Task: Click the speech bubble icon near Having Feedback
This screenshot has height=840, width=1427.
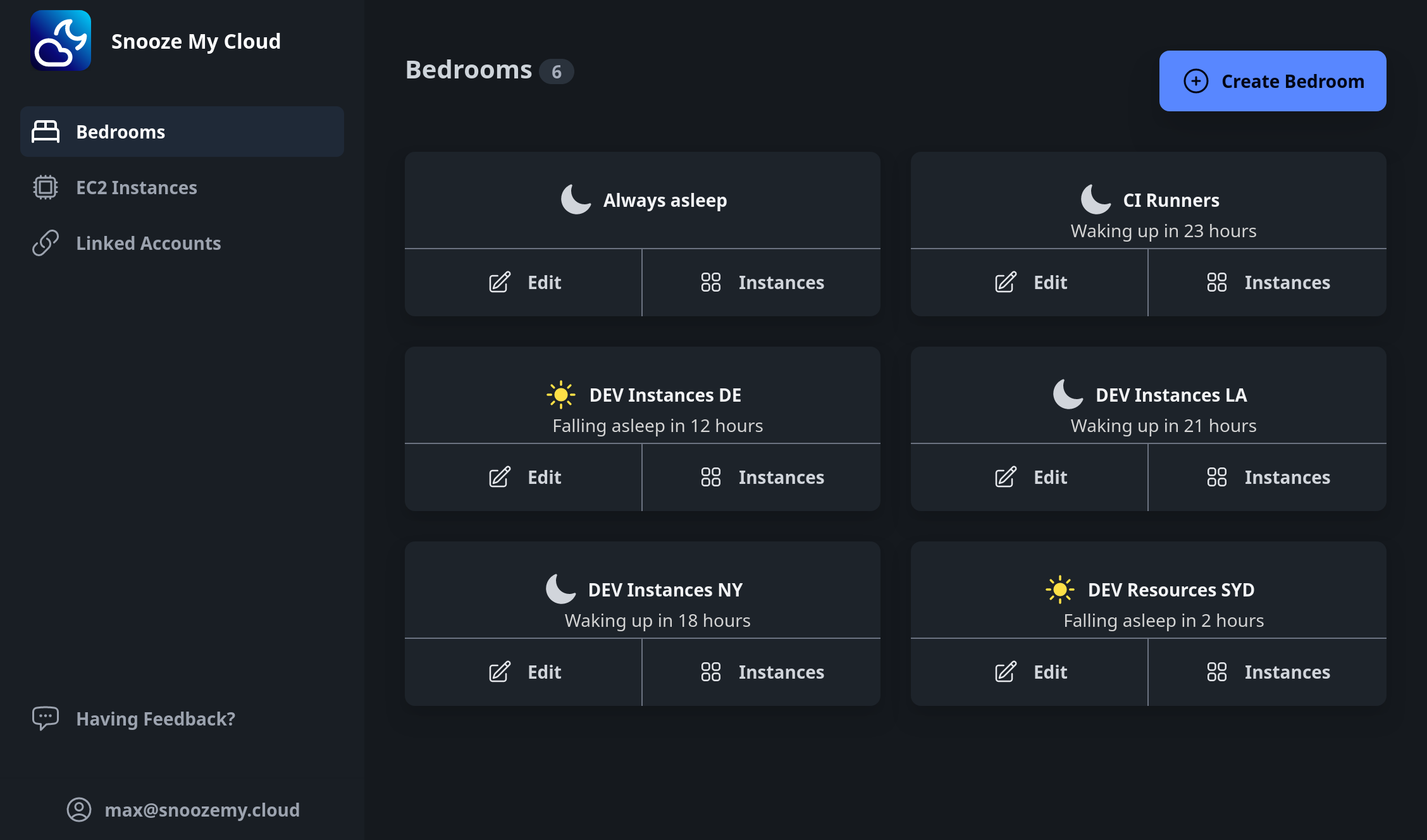Action: [x=45, y=718]
